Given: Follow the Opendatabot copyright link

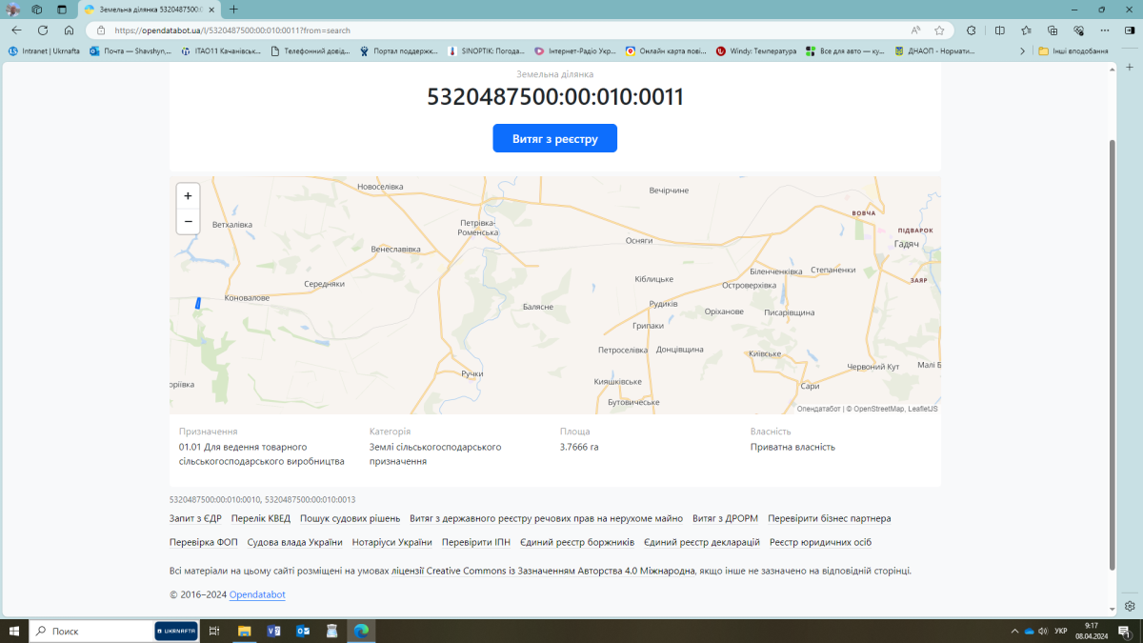Looking at the screenshot, I should click(x=257, y=595).
